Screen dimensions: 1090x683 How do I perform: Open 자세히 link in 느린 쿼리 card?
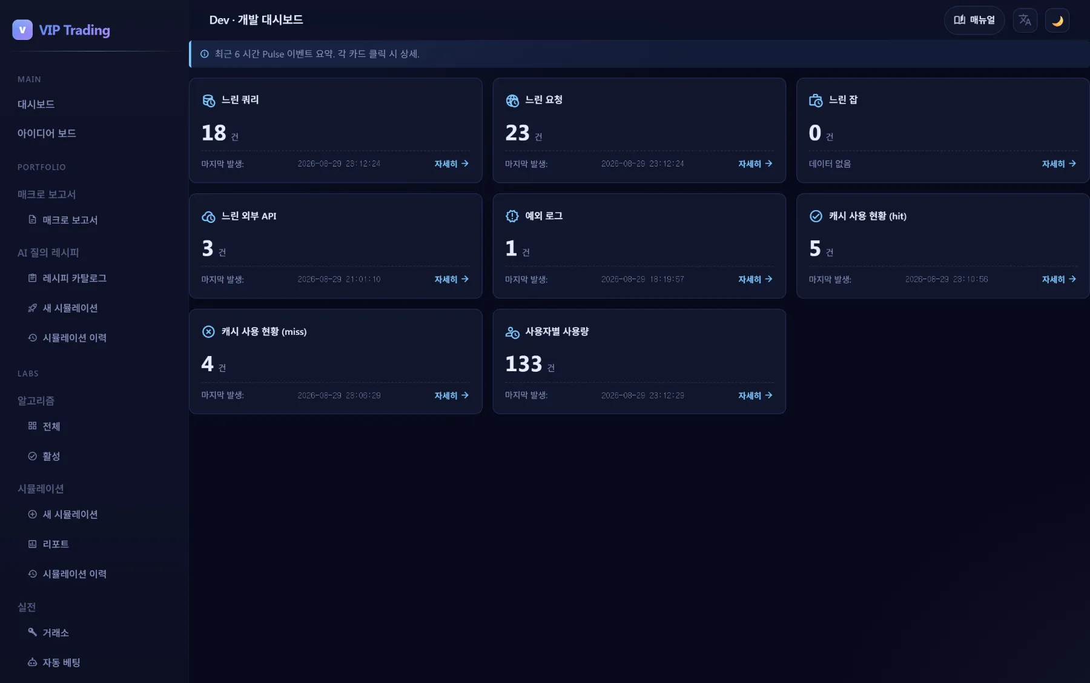tap(451, 163)
